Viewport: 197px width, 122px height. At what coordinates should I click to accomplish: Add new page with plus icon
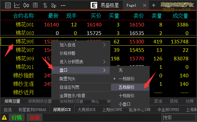coord(154,5)
